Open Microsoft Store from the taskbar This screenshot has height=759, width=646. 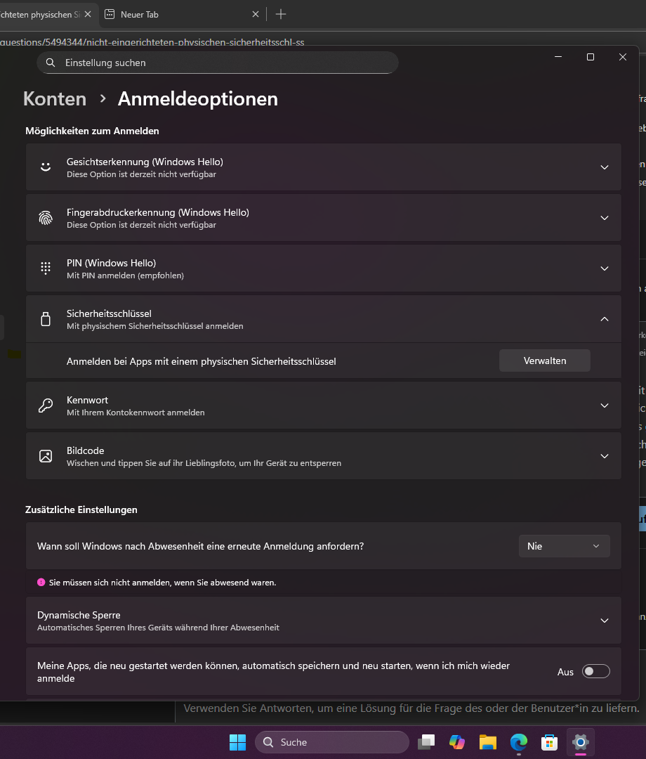pos(549,742)
